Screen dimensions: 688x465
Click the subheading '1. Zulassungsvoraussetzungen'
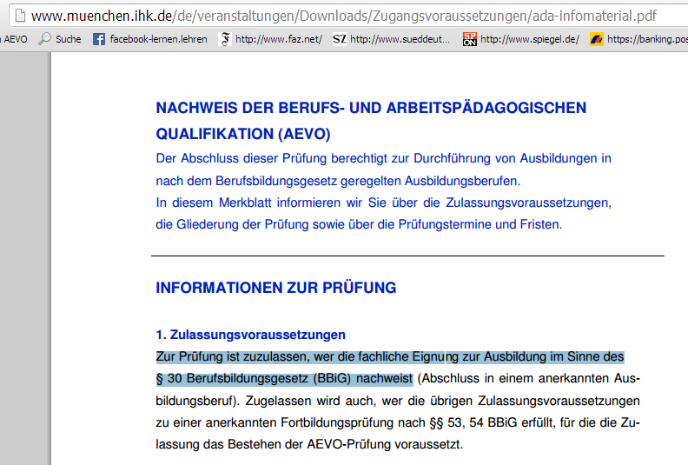[250, 335]
